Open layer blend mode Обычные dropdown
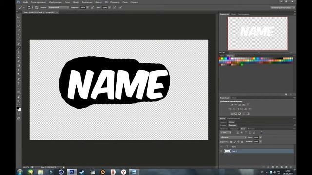This screenshot has width=312, height=175. coord(233,137)
